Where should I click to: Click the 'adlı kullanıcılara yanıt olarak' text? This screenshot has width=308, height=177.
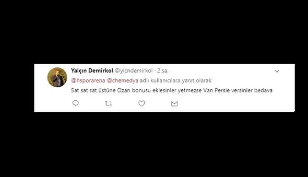175,81
